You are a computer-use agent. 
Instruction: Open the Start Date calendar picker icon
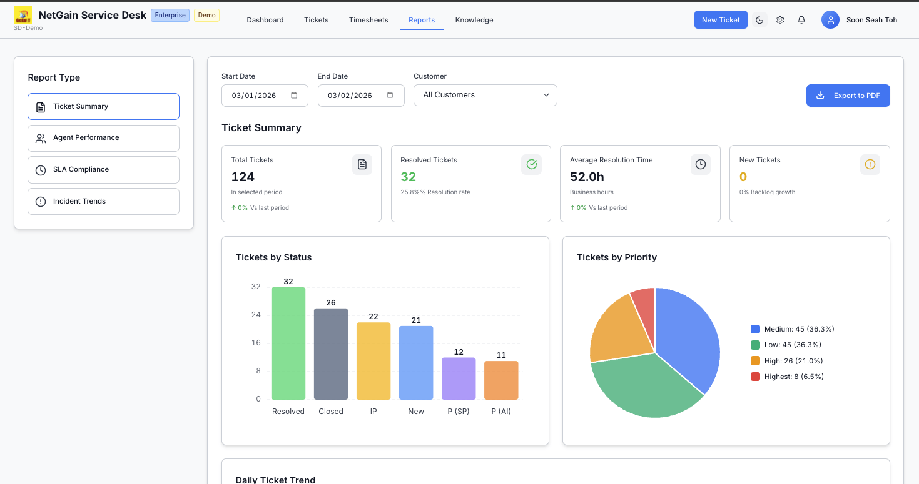click(294, 96)
